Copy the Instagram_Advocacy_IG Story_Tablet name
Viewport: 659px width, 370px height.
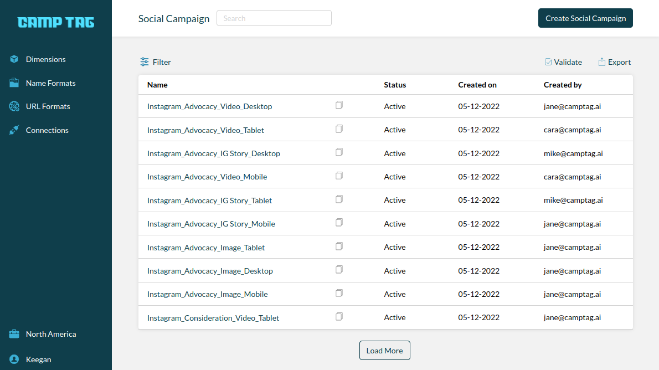click(x=339, y=199)
